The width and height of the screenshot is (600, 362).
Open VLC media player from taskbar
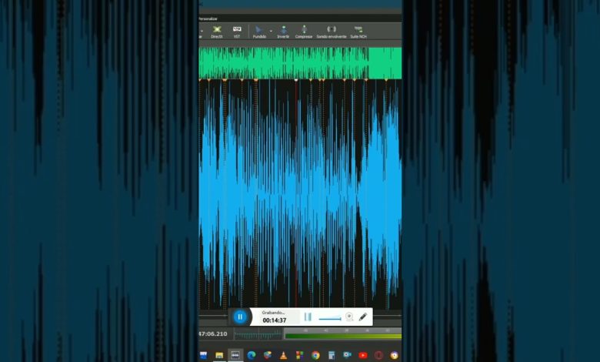click(283, 355)
